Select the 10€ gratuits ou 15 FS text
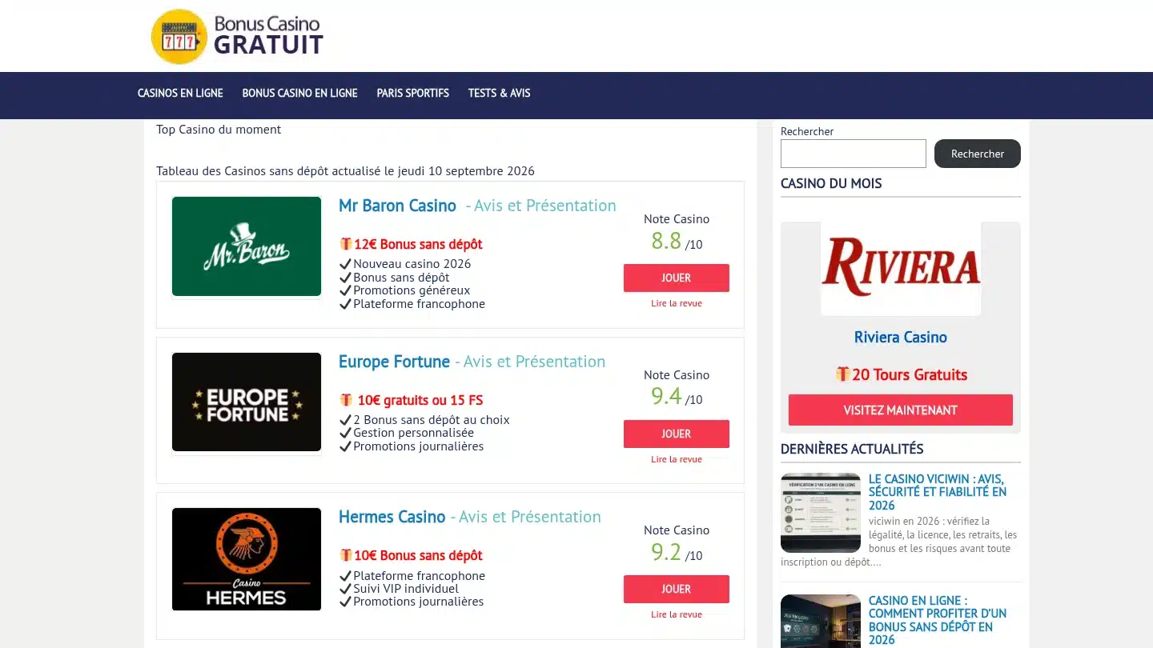This screenshot has width=1153, height=648. tap(420, 400)
